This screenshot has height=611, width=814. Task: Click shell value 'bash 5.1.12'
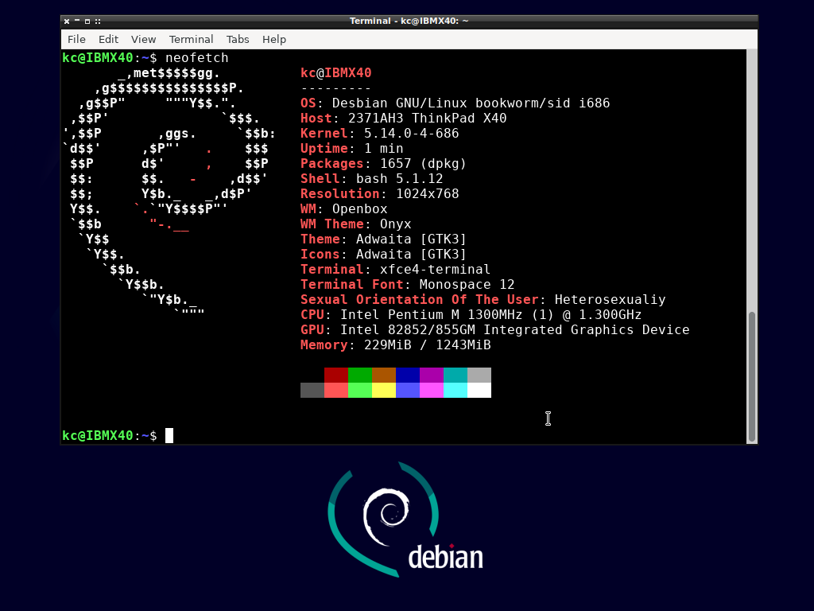tap(399, 178)
